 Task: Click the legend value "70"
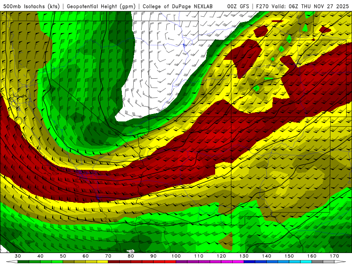pos(108,256)
